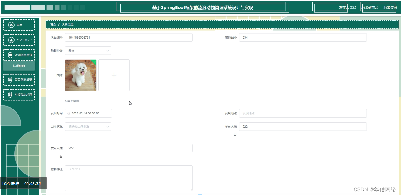401x195 pixels.
Task: Click 首页 in the breadcrumb trail
Action: [53, 24]
